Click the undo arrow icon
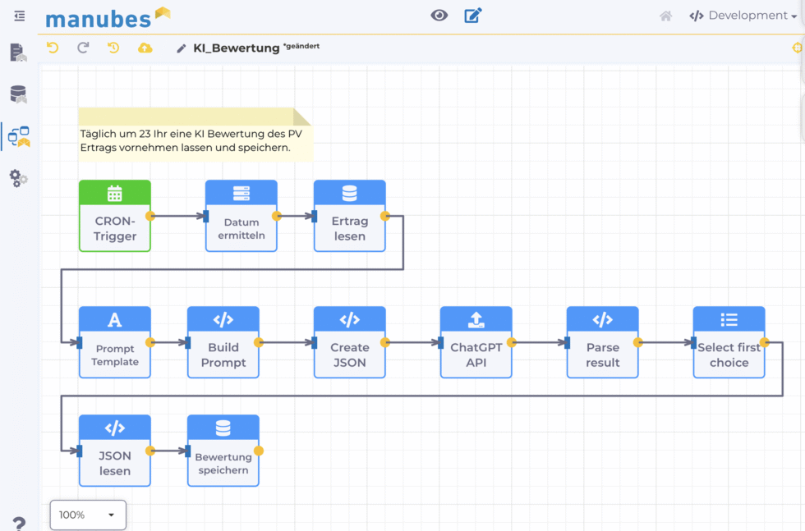The height and width of the screenshot is (531, 805). tap(53, 48)
